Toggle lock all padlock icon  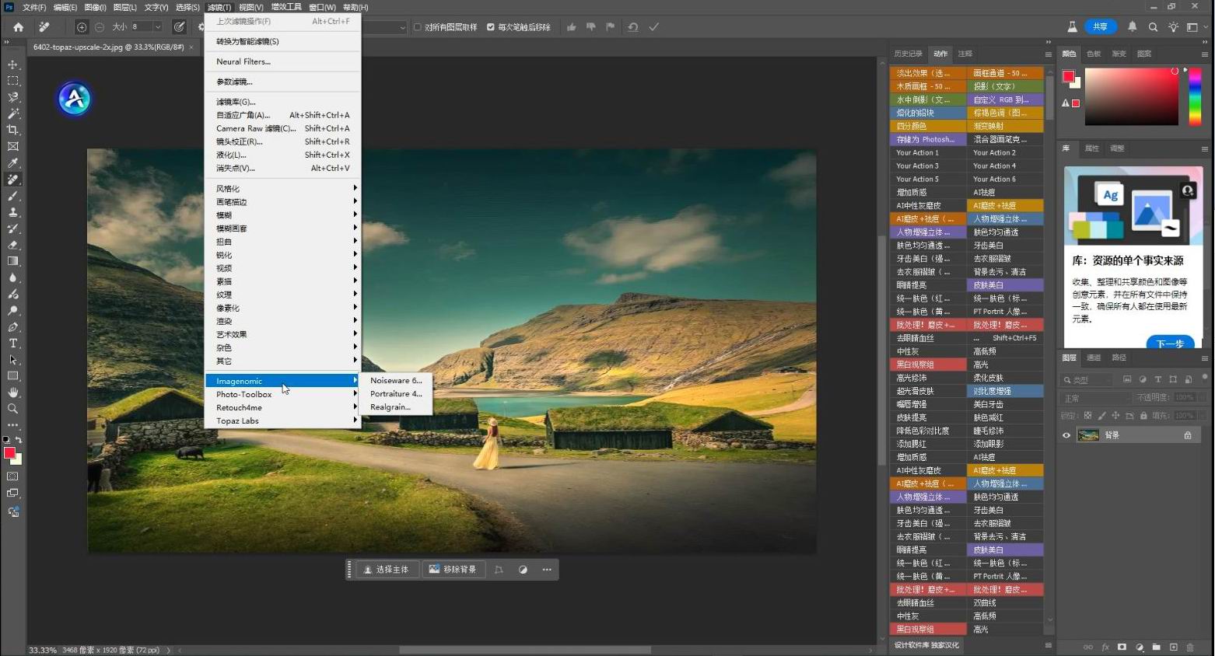click(1143, 416)
